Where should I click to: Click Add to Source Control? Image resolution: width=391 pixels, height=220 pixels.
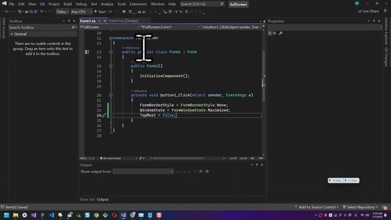[x=316, y=207]
